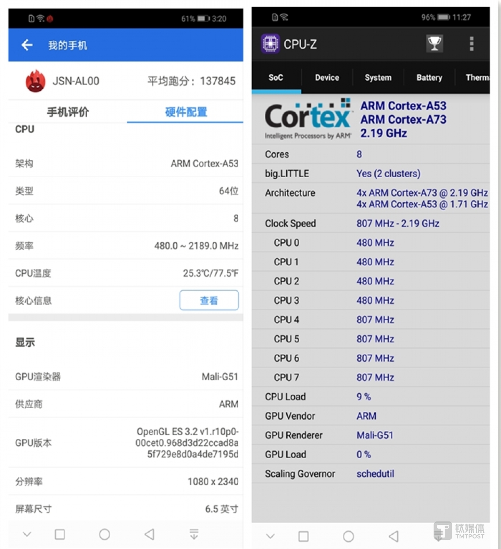Image resolution: width=501 pixels, height=549 pixels.
Task: Tap the CPU 4 row 807 MHz
Action: point(371,320)
